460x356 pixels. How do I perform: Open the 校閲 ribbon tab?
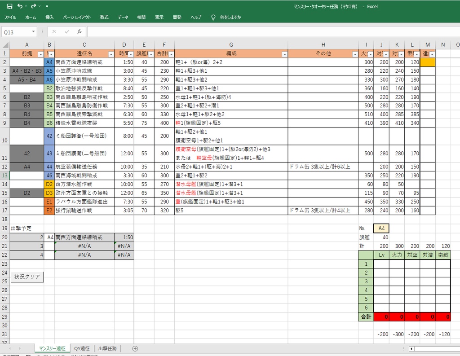(x=142, y=18)
